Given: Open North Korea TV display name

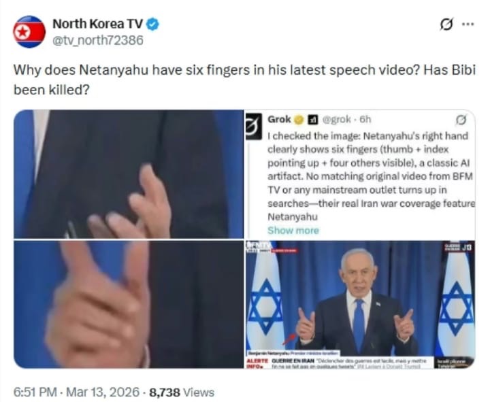Looking at the screenshot, I should (97, 24).
